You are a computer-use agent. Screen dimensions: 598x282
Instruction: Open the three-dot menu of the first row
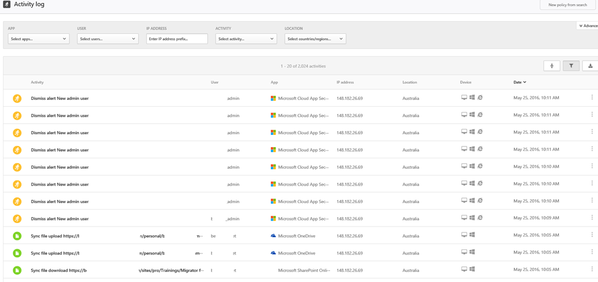point(592,98)
